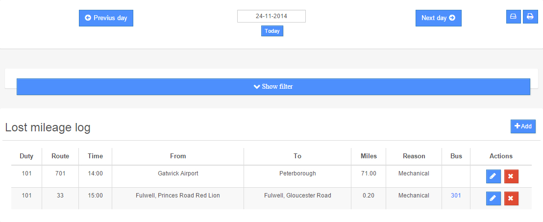
Task: Edit the route 33 entry with pencil icon
Action: point(493,198)
